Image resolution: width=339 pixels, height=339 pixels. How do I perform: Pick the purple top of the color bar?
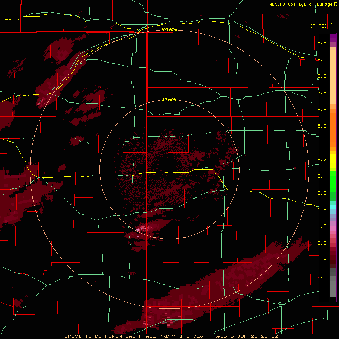pos(333,38)
